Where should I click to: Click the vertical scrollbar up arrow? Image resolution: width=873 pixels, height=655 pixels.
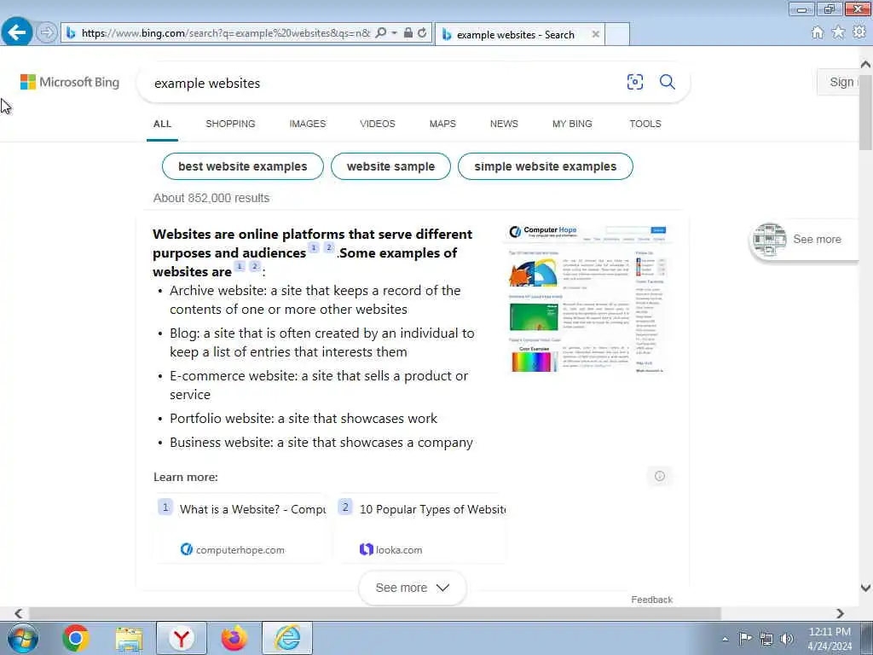pyautogui.click(x=865, y=64)
